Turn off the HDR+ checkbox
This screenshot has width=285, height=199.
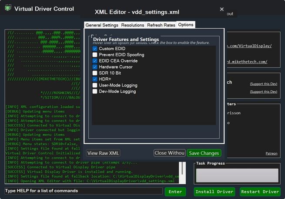tap(95, 79)
